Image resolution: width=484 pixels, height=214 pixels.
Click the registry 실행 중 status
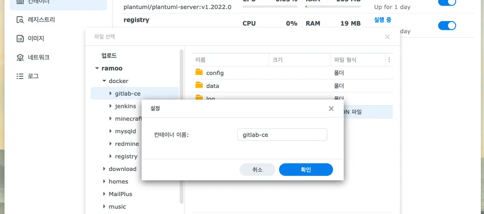383,20
